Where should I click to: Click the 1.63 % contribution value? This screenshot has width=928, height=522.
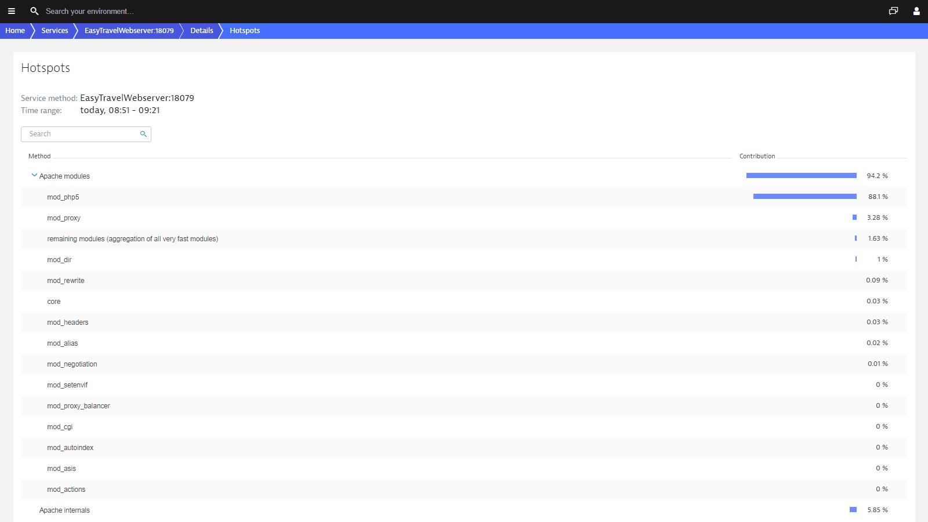878,238
